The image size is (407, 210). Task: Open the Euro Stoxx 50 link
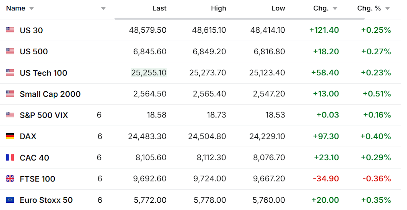point(46,200)
